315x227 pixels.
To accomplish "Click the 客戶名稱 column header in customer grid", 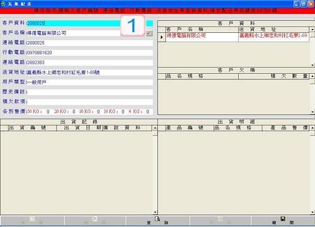I will click(x=202, y=29).
